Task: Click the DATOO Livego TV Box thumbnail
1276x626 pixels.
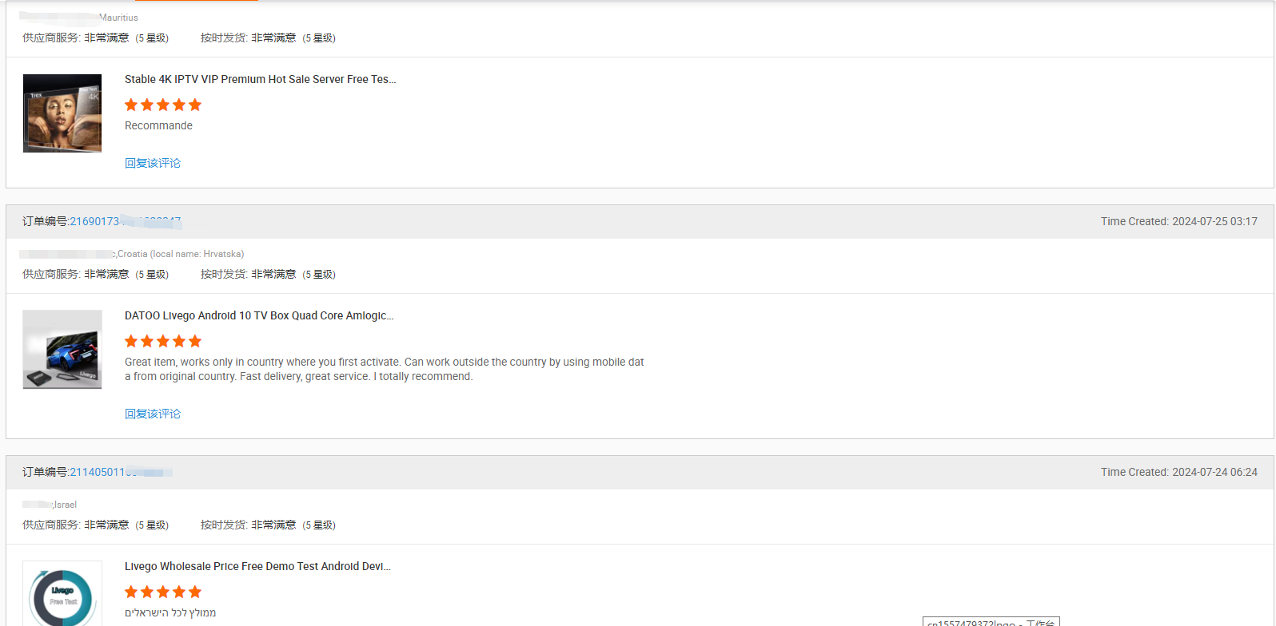Action: [x=62, y=350]
